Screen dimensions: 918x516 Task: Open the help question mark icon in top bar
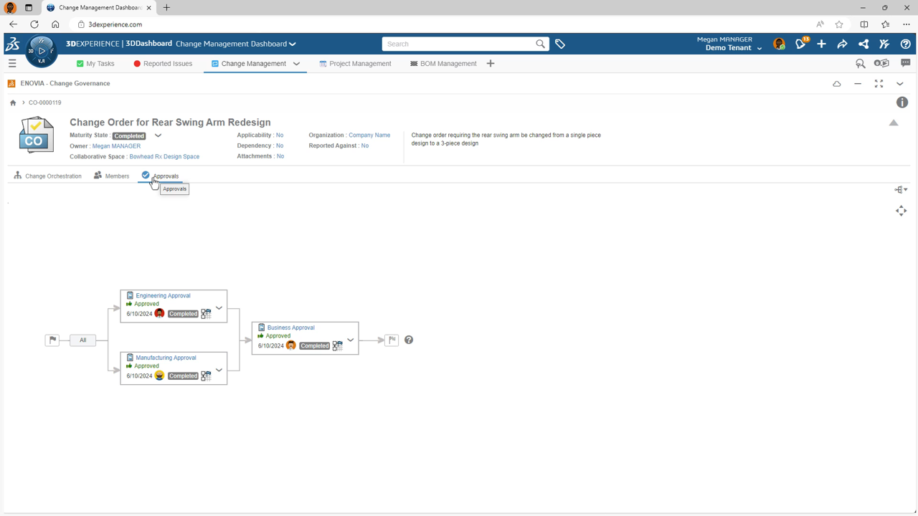tap(906, 44)
